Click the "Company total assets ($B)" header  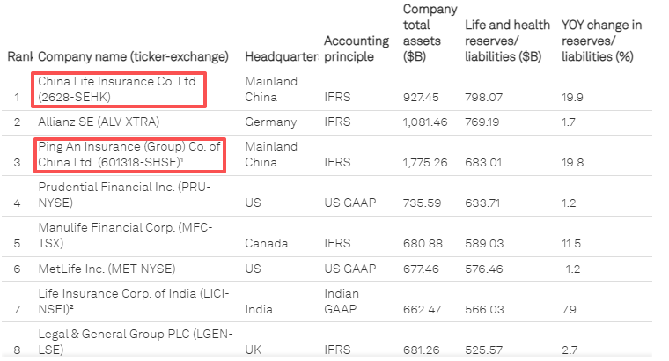point(423,33)
